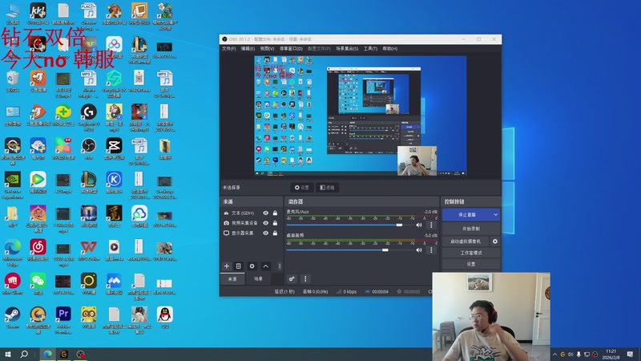
Task: Open source properties gear in sources toolbar
Action: pos(252,266)
